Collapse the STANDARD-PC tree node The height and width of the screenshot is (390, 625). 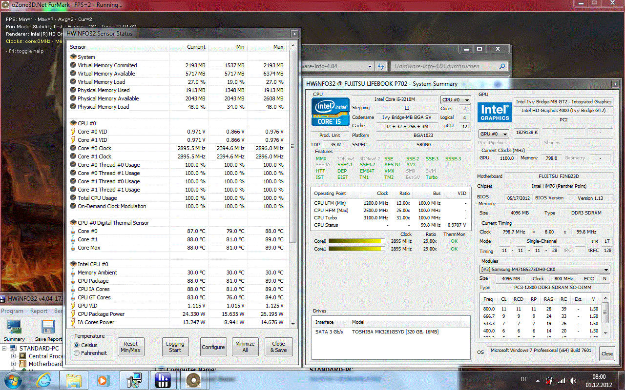click(x=4, y=349)
